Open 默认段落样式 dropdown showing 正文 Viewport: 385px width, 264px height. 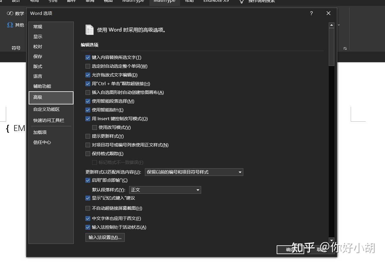pos(165,190)
